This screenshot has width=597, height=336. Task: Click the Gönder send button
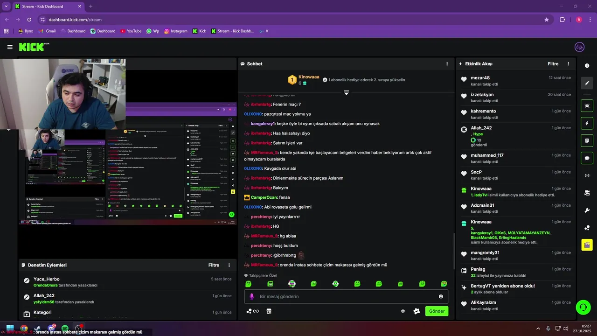437,311
